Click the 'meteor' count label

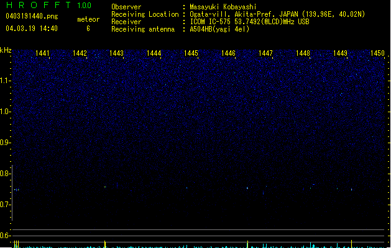point(88,19)
